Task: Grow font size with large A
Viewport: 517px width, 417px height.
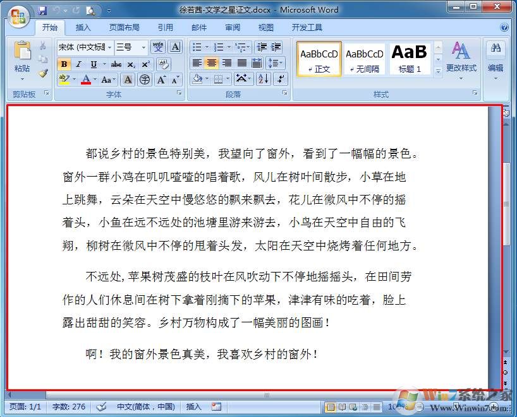Action: (161, 79)
